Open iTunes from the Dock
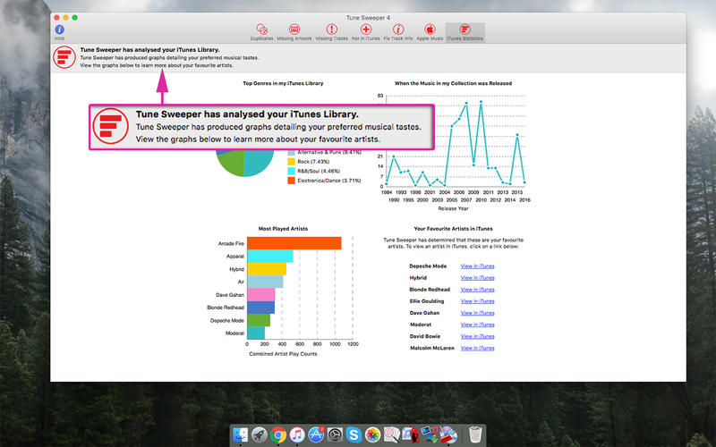This screenshot has height=447, width=716. pos(297,434)
